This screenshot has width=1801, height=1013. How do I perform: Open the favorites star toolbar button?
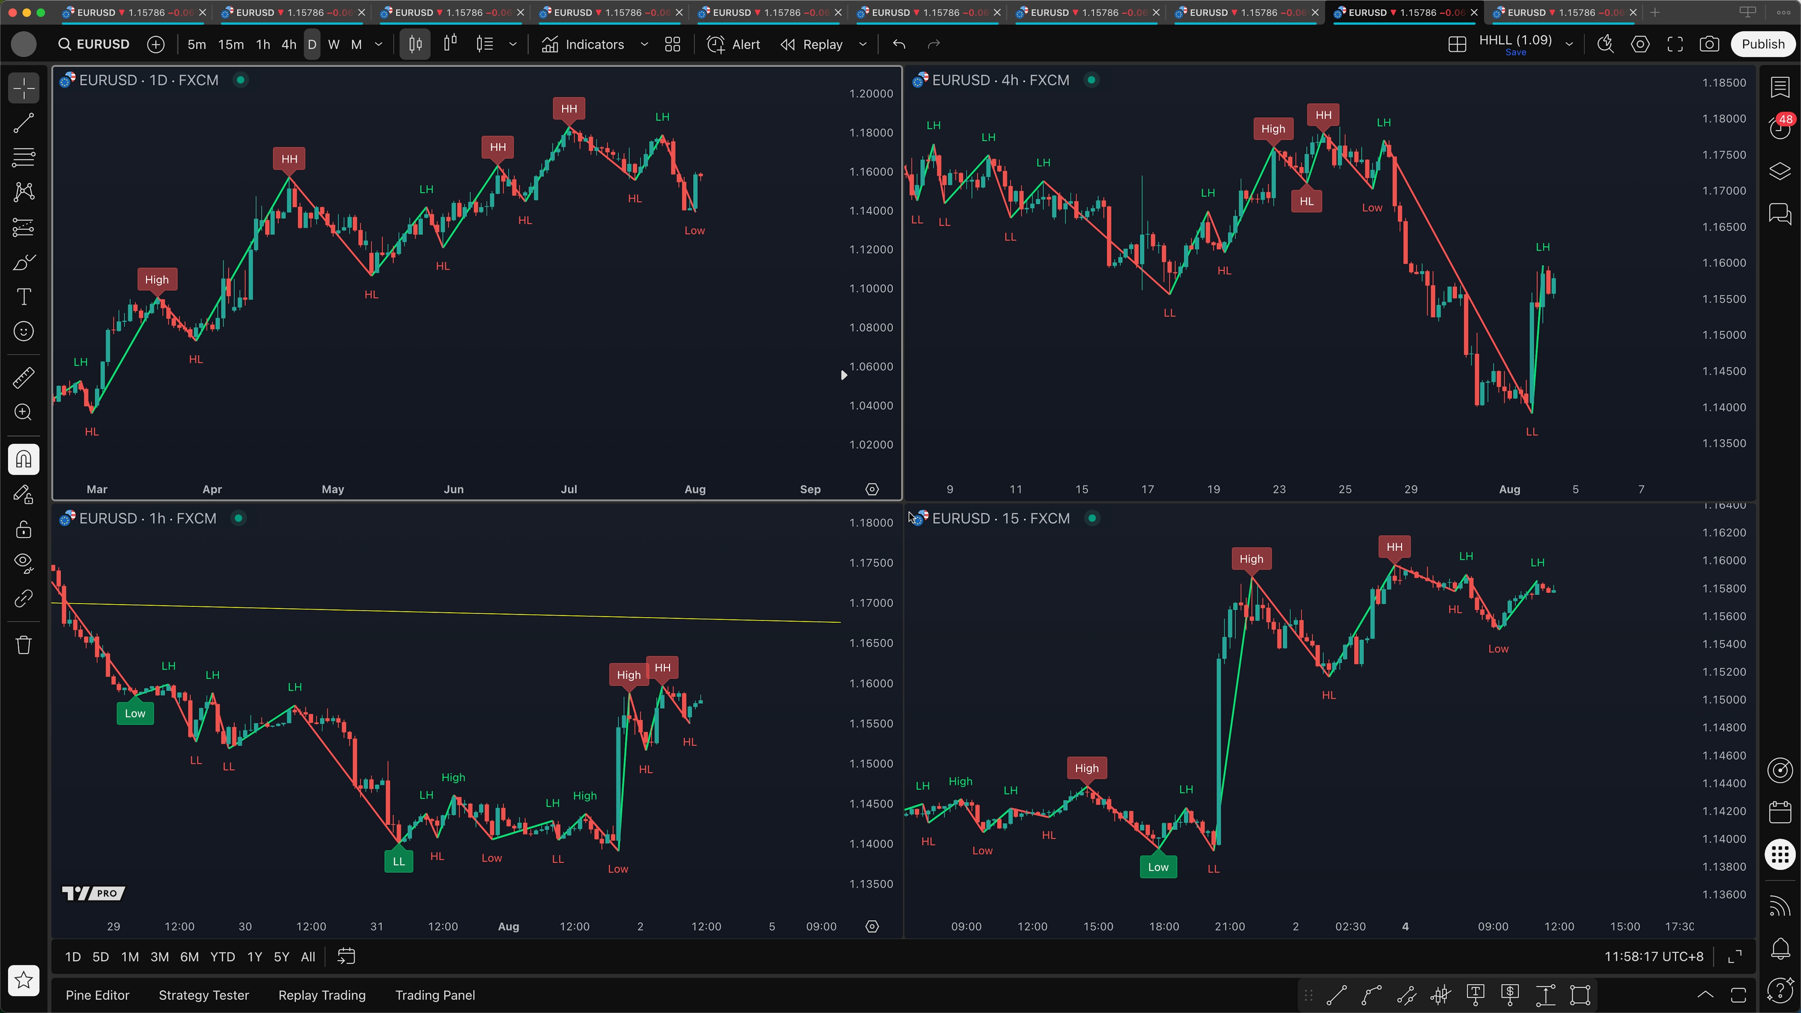tap(24, 980)
